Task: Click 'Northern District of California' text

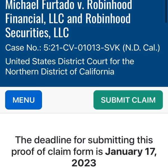Action: click(x=60, y=72)
